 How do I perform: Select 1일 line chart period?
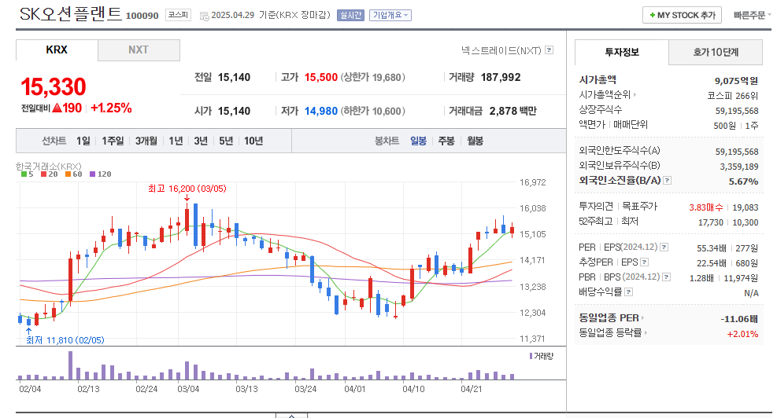(83, 141)
